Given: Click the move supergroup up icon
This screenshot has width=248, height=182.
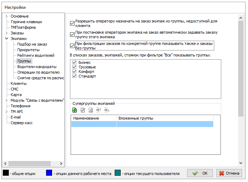Looking at the screenshot, I should click(99, 110).
